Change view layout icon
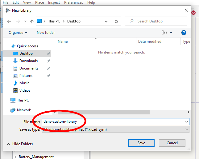Viewport: 199px width, 159px height. (164, 33)
